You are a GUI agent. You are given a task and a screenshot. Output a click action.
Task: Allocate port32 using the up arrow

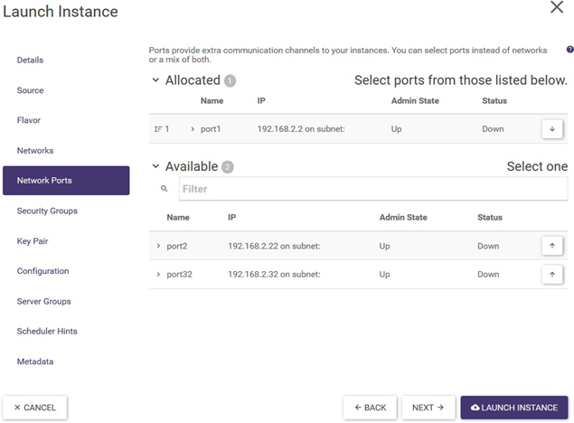(550, 274)
